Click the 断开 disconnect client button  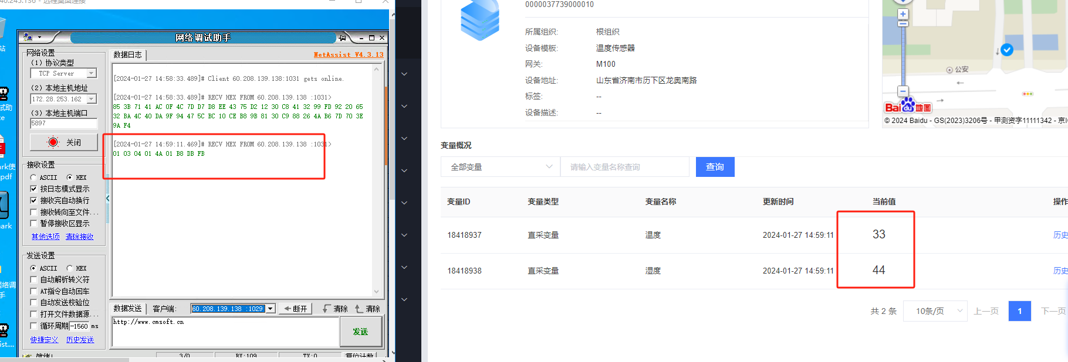(x=295, y=309)
